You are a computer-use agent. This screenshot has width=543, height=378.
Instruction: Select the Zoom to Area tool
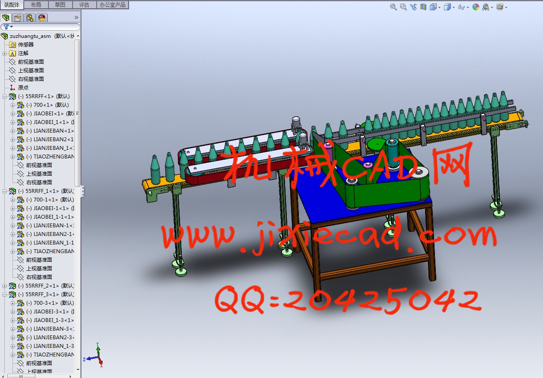pos(403,7)
